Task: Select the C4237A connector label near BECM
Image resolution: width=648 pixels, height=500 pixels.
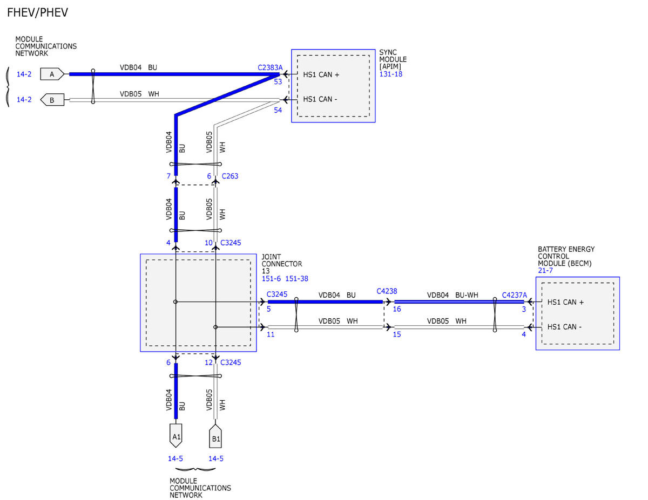Action: click(x=514, y=295)
